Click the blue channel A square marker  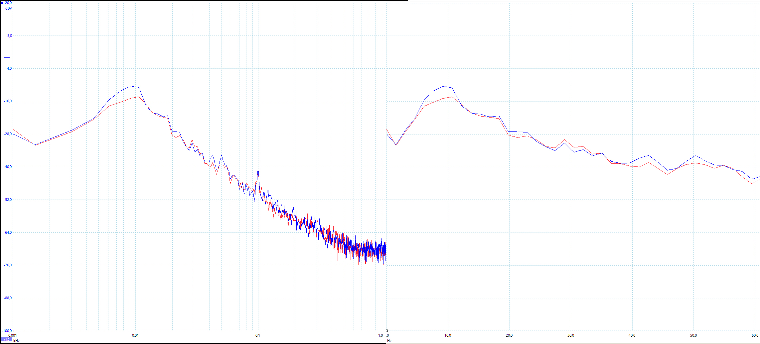pos(2,3)
